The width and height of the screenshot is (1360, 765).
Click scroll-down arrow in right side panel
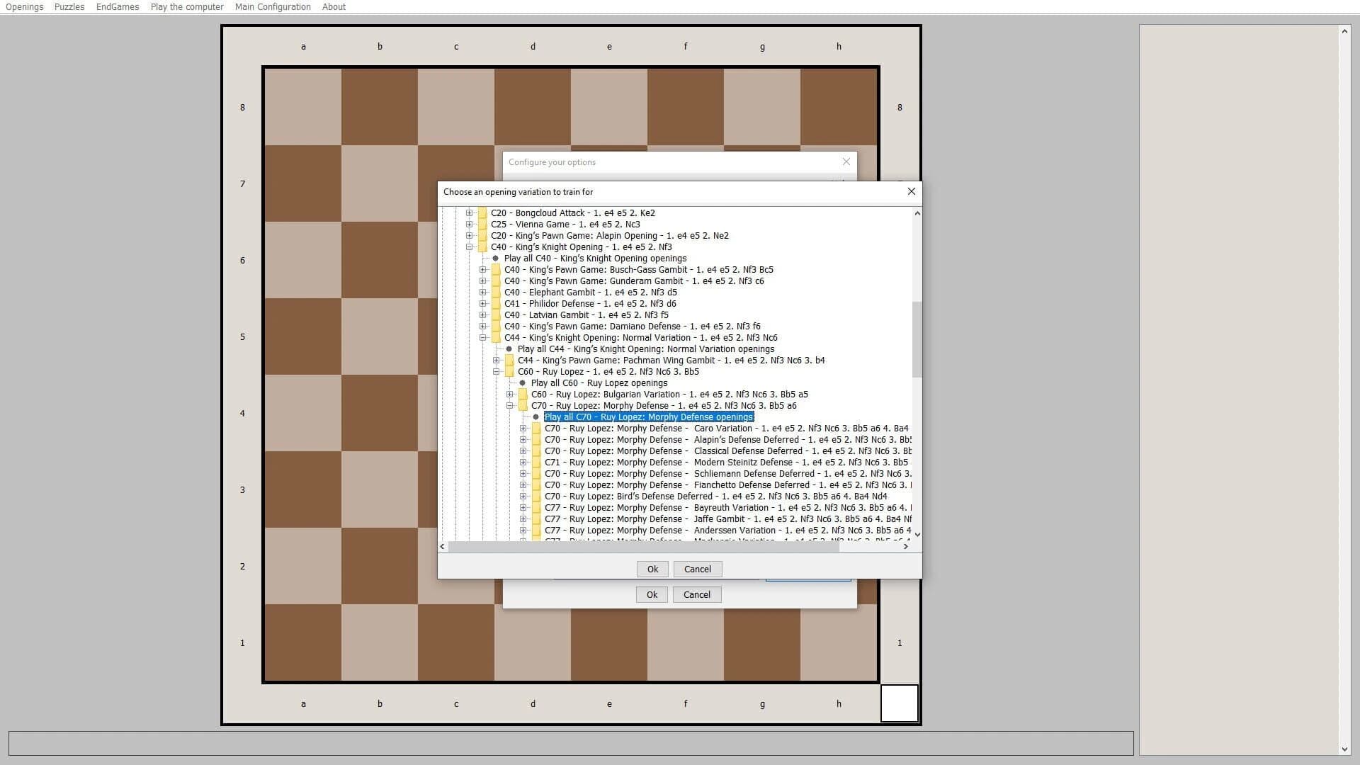[1344, 749]
